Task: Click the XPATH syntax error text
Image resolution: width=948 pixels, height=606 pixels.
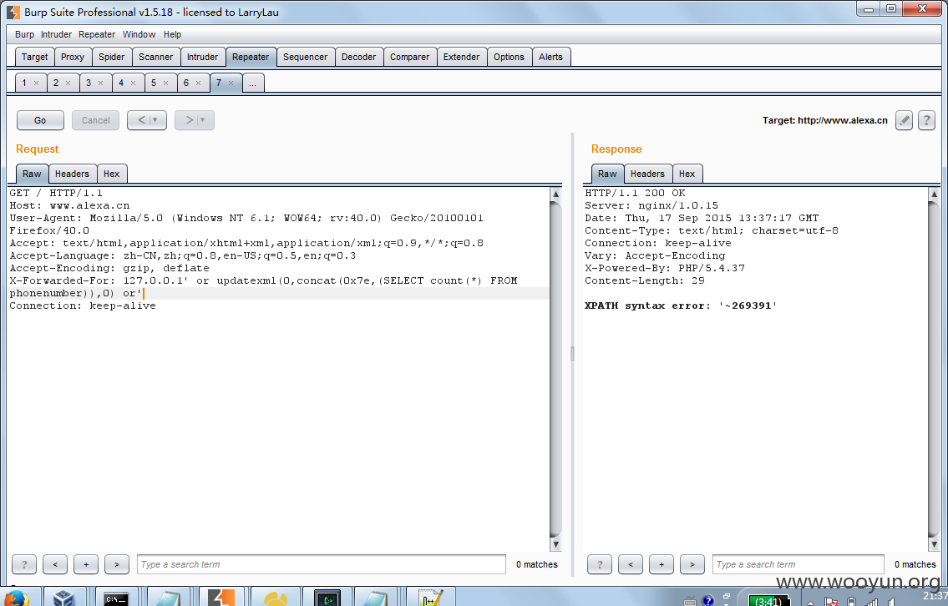Action: pos(681,306)
